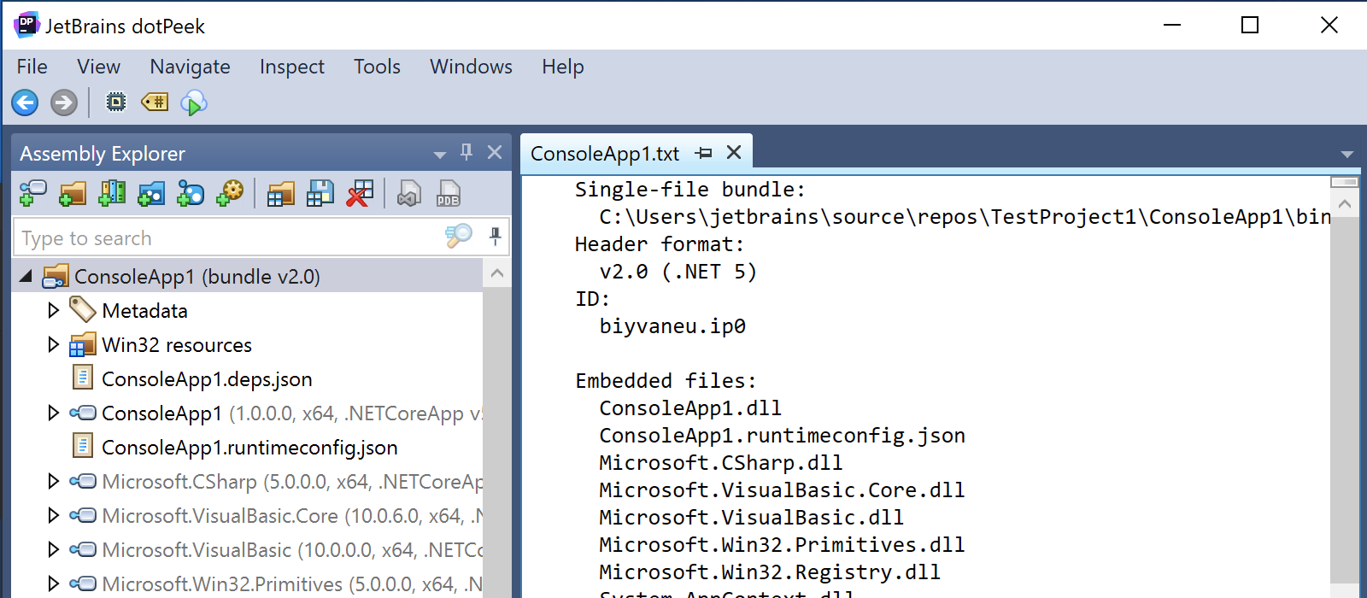1367x598 pixels.
Task: Clear the assembly list with red X icon
Action: 360,194
